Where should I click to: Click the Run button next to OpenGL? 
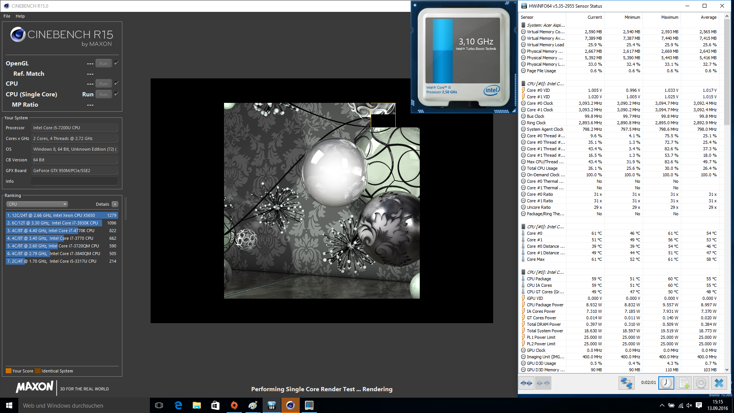click(x=103, y=63)
